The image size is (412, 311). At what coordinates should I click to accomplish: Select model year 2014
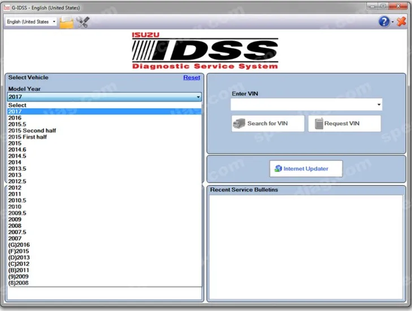point(105,162)
